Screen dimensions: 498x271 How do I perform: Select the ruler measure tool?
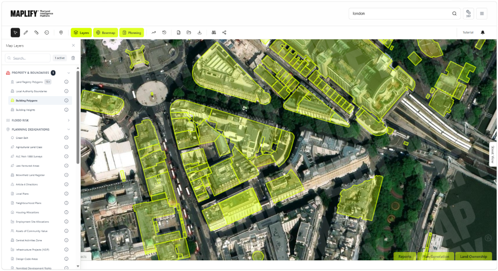pyautogui.click(x=36, y=33)
